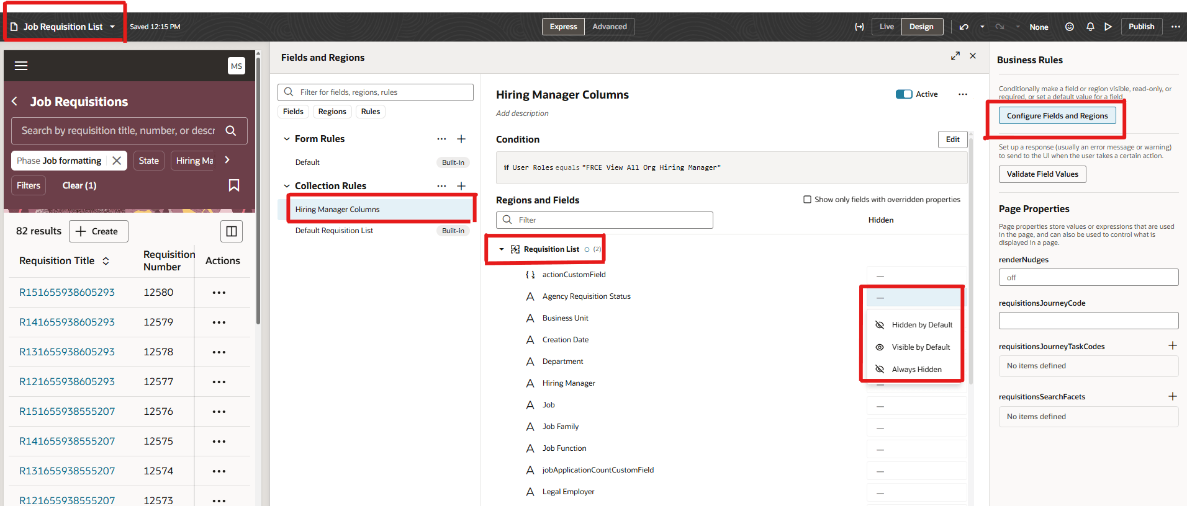Click the bookmark saved-search icon
Image resolution: width=1187 pixels, height=506 pixels.
tap(234, 185)
